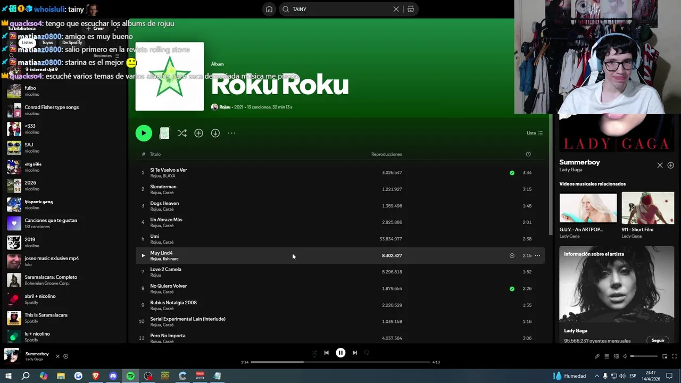Select the Listas filter chip in library

[x=27, y=43]
